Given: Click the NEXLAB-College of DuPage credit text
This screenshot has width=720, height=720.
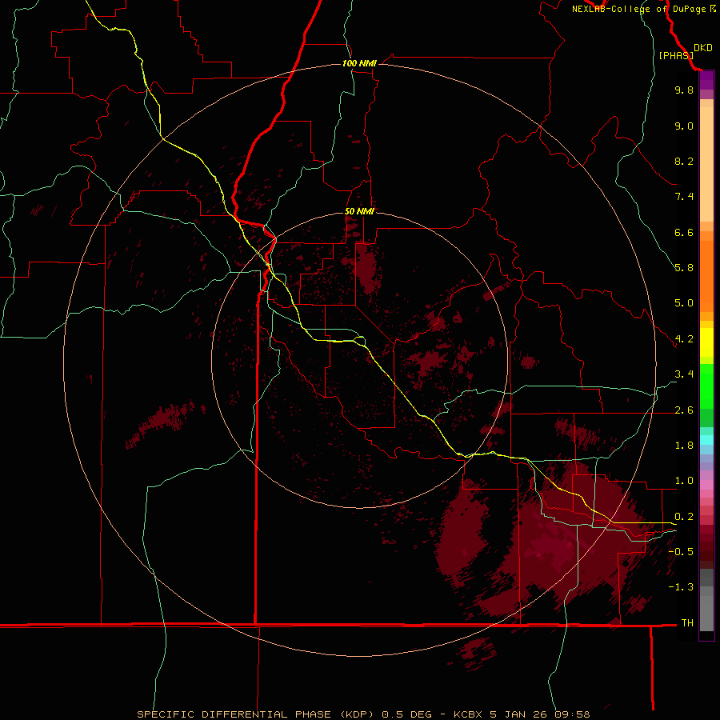Looking at the screenshot, I should tap(643, 9).
